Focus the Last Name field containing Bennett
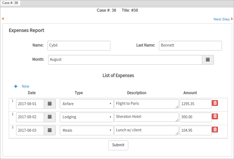This screenshot has height=159, width=234. pos(190,45)
